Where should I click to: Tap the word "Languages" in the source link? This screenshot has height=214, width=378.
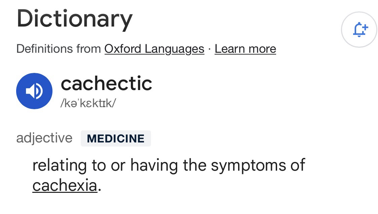175,49
